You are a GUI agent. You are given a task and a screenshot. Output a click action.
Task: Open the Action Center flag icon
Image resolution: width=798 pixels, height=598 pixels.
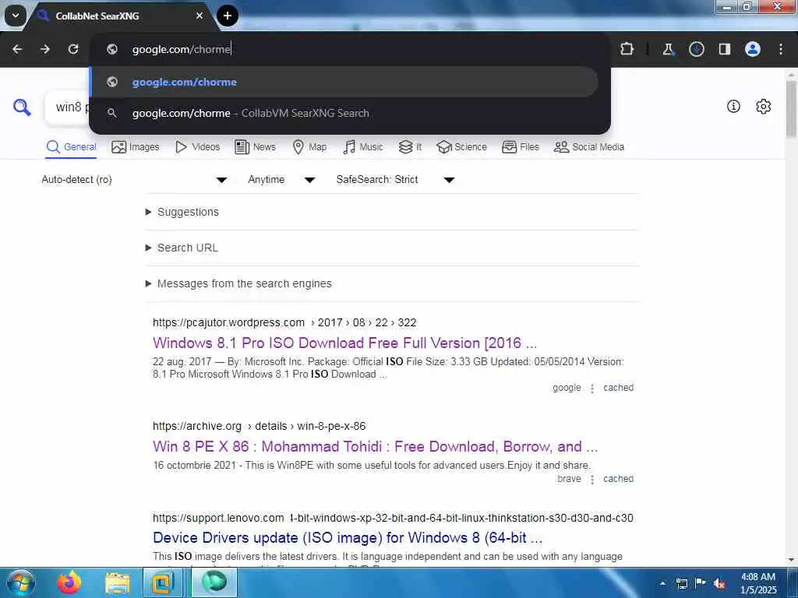point(701,582)
